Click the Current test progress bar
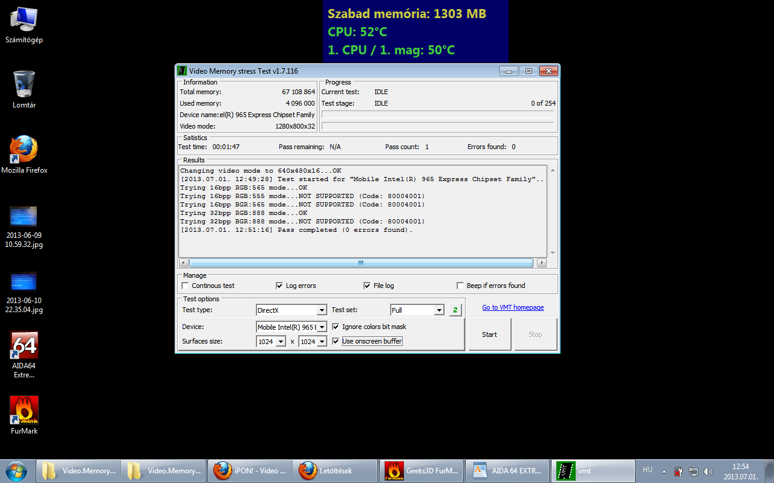 [x=438, y=114]
